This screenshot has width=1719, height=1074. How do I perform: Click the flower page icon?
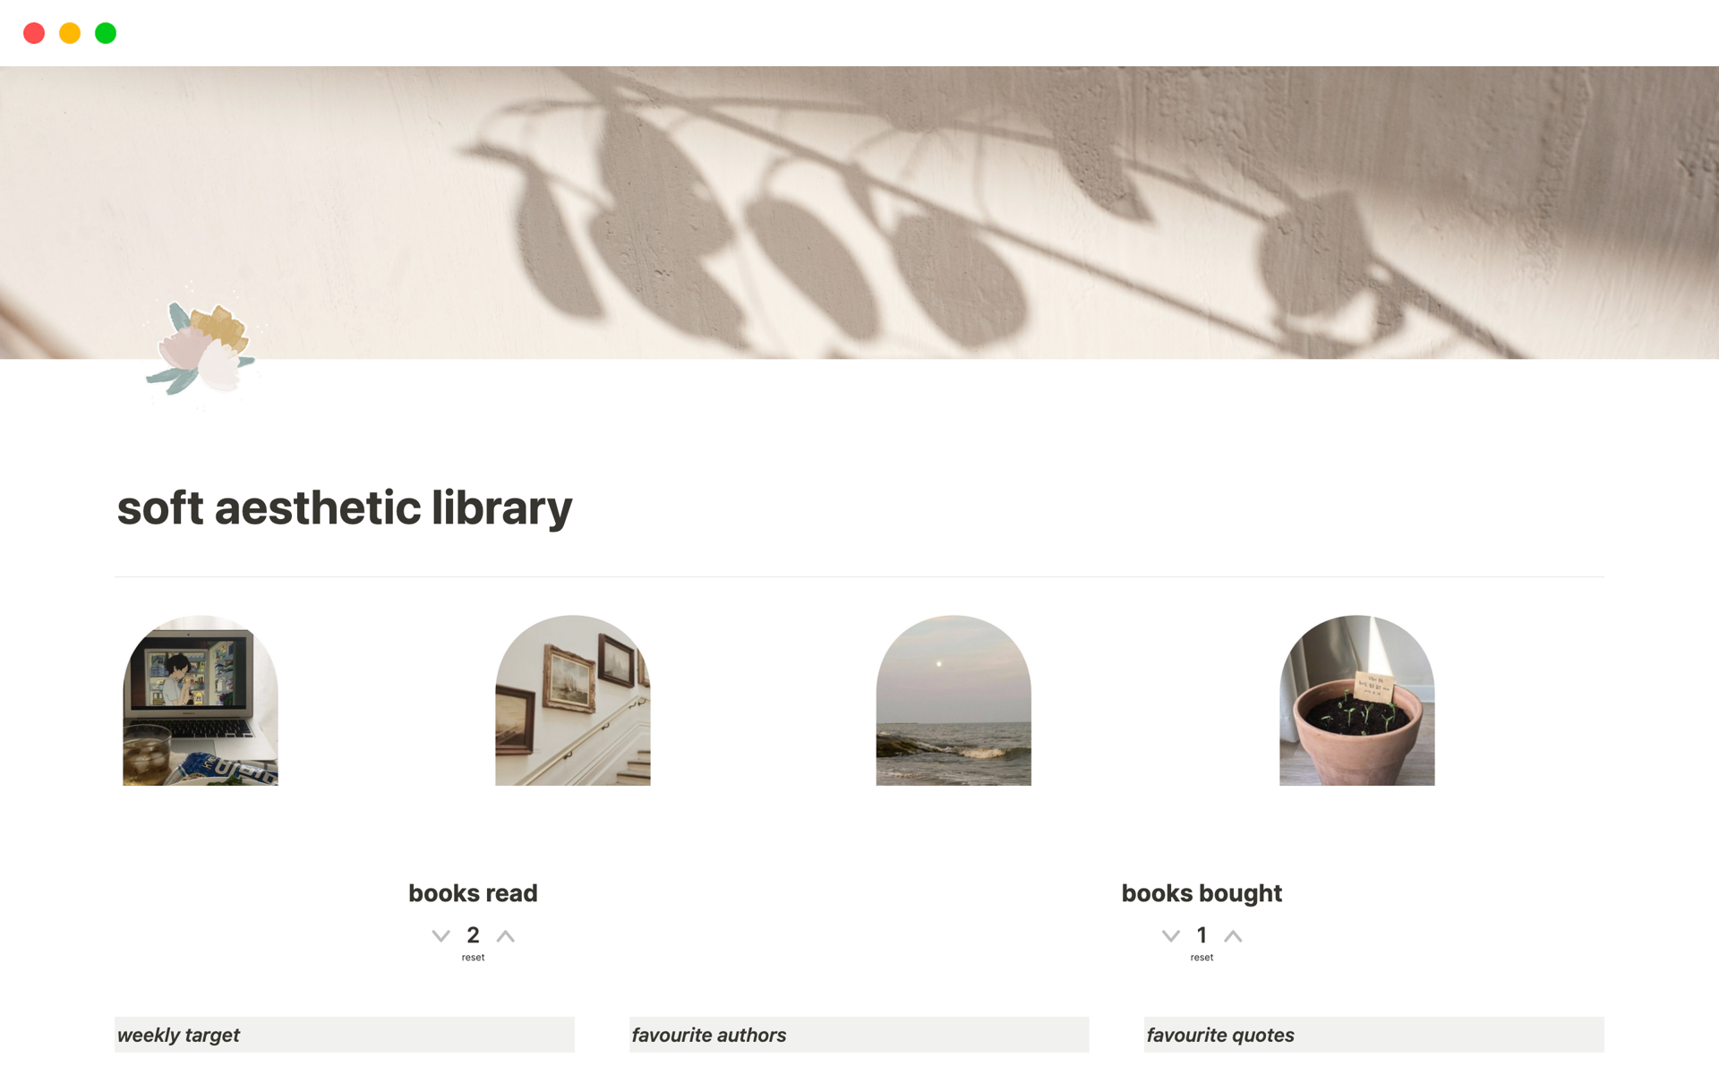point(201,349)
